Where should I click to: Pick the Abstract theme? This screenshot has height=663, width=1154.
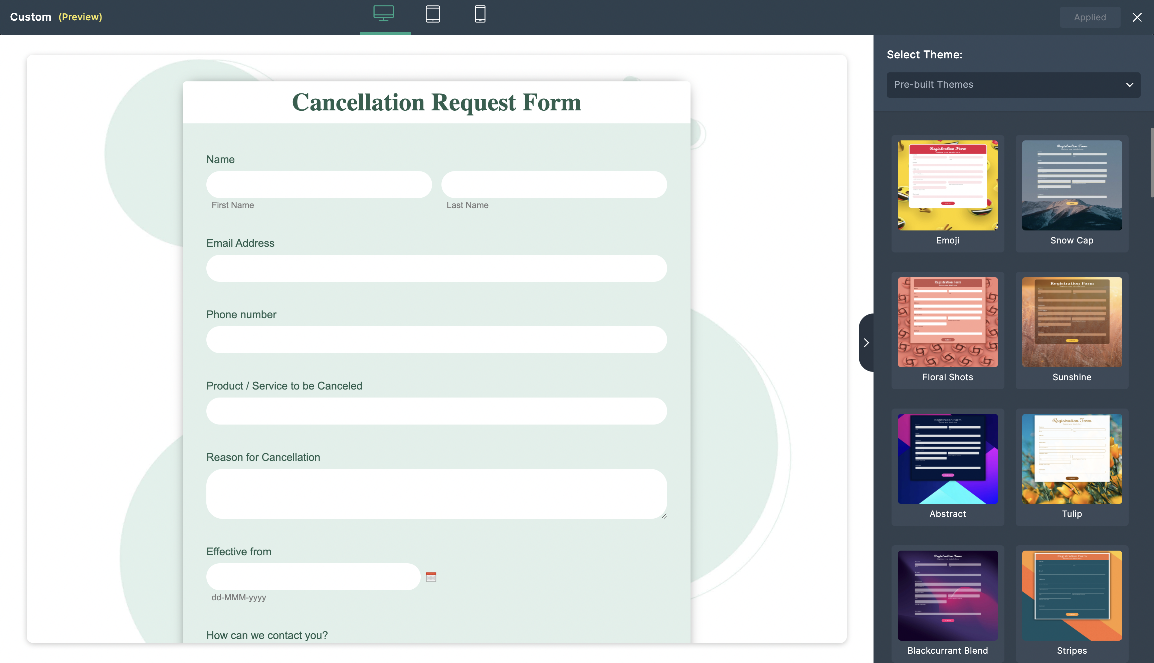pos(948,459)
